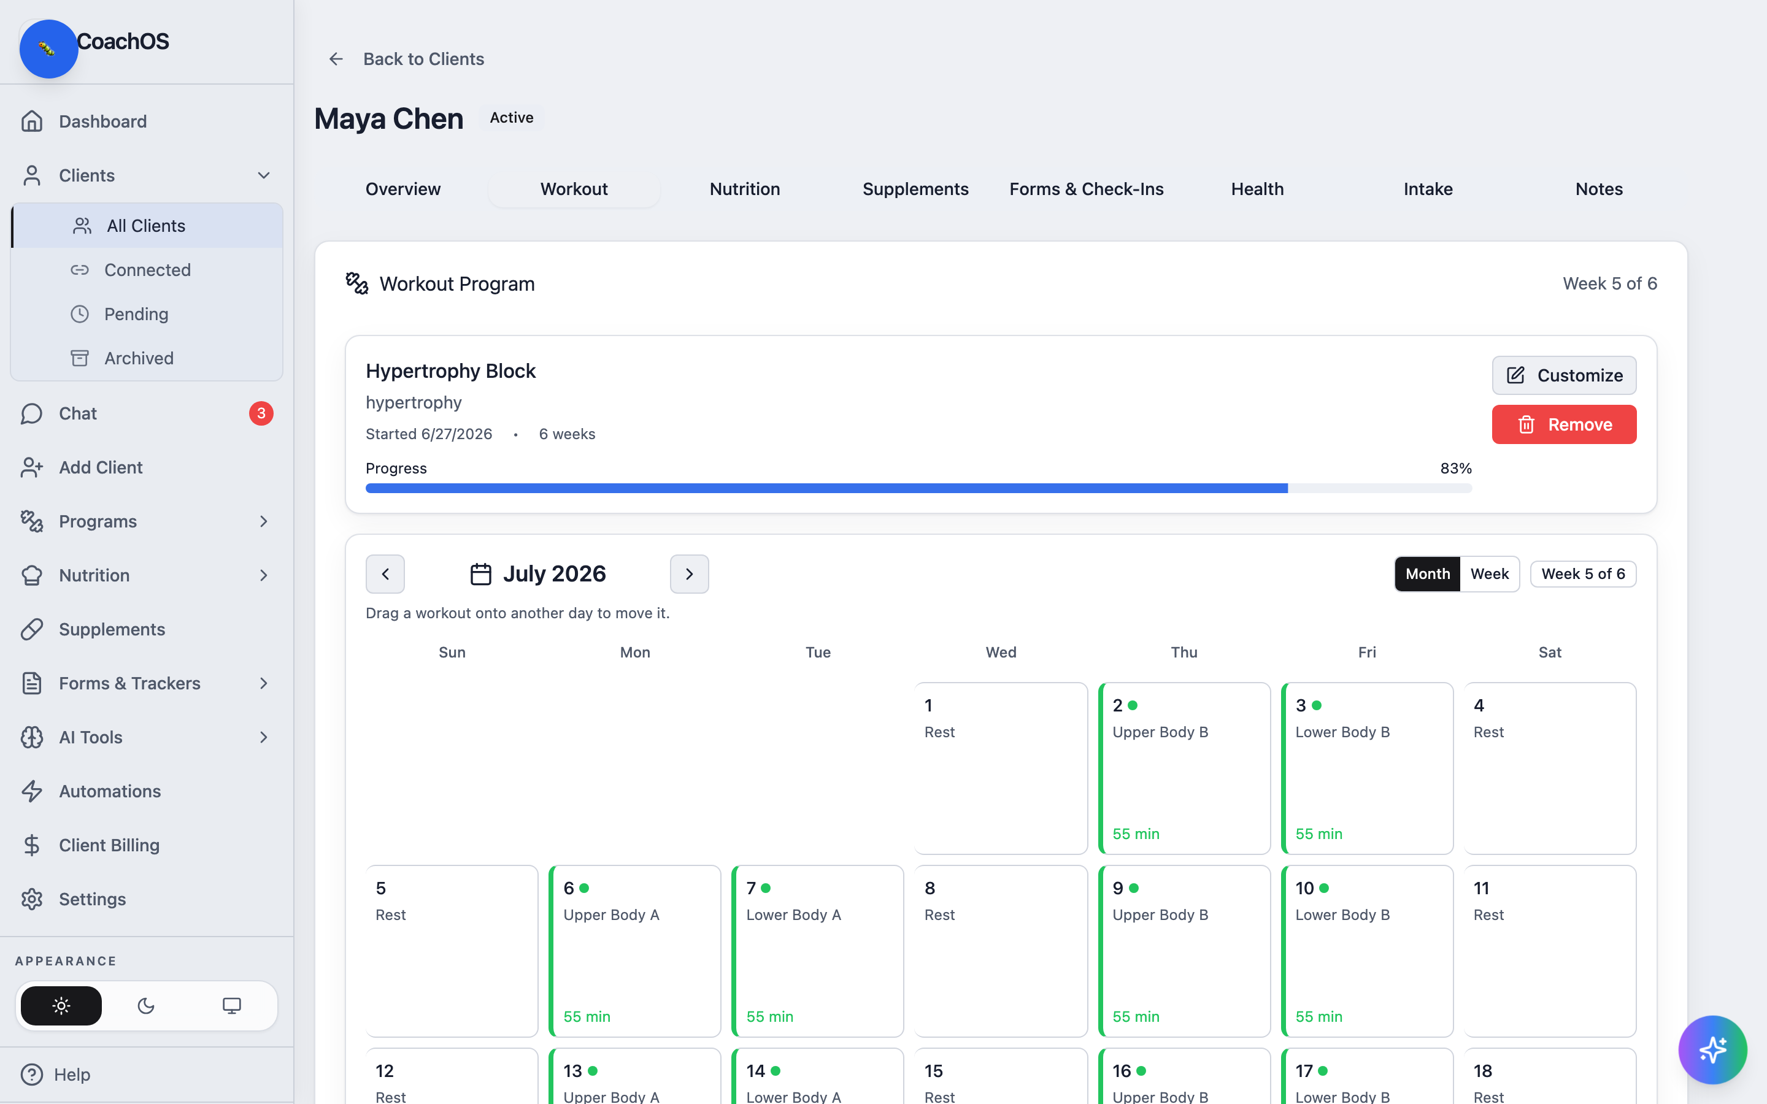Go to next month

[x=689, y=574]
